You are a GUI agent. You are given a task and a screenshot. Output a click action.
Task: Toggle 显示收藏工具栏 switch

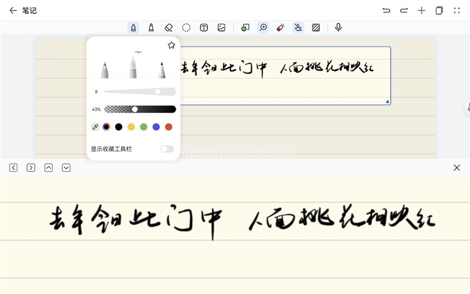click(167, 149)
